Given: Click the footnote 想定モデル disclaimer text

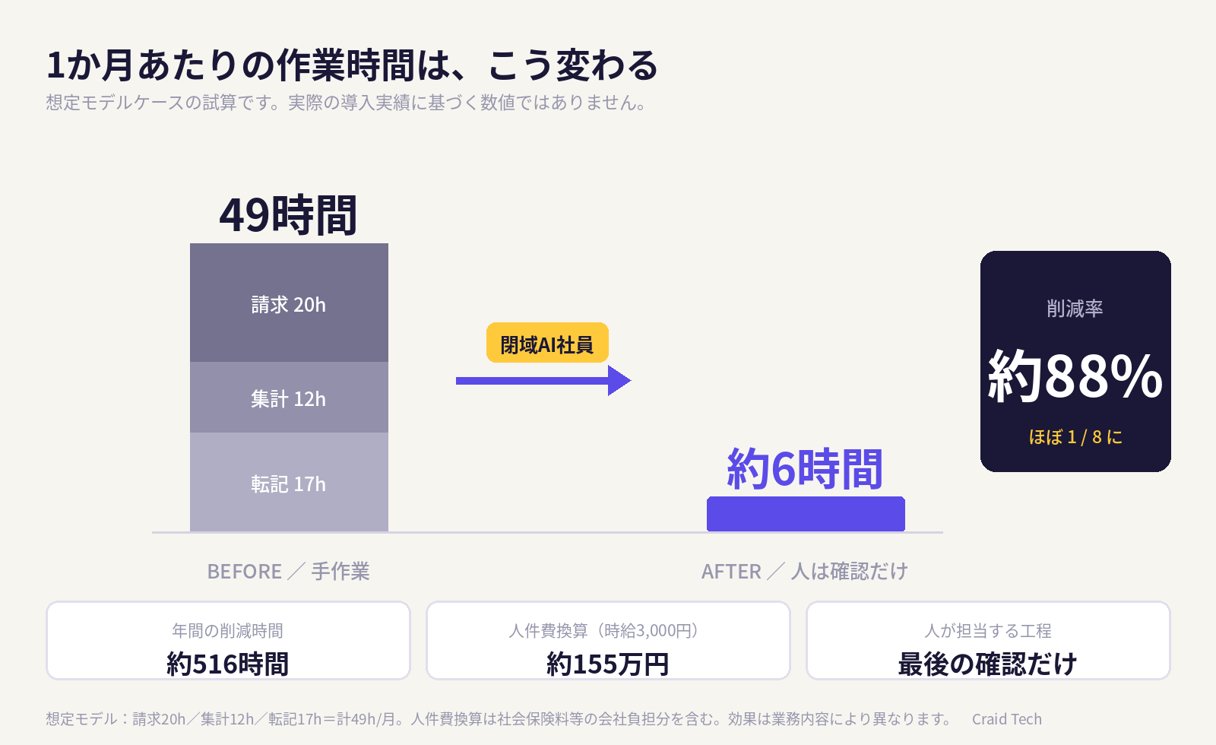Looking at the screenshot, I should coord(499,719).
